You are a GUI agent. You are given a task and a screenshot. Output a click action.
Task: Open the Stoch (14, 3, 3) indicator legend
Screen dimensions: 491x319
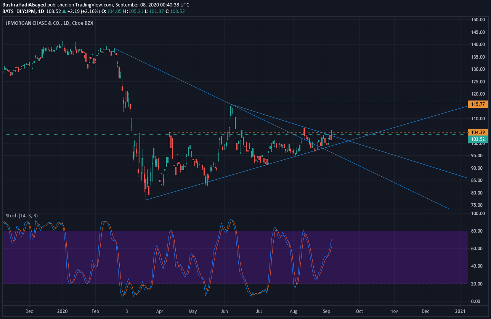click(x=22, y=215)
